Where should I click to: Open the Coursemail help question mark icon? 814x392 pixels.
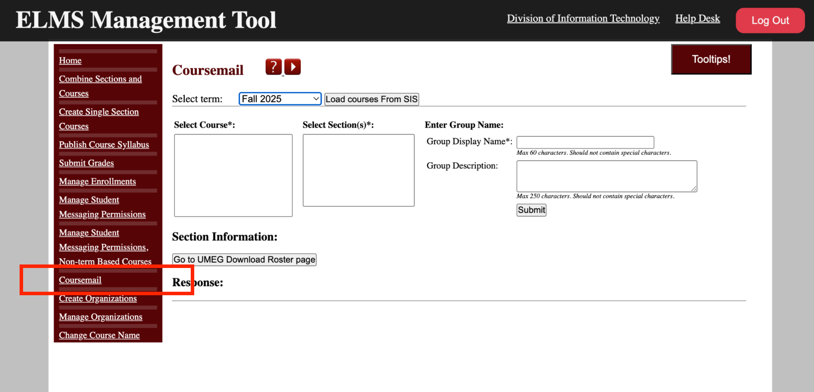coord(274,67)
